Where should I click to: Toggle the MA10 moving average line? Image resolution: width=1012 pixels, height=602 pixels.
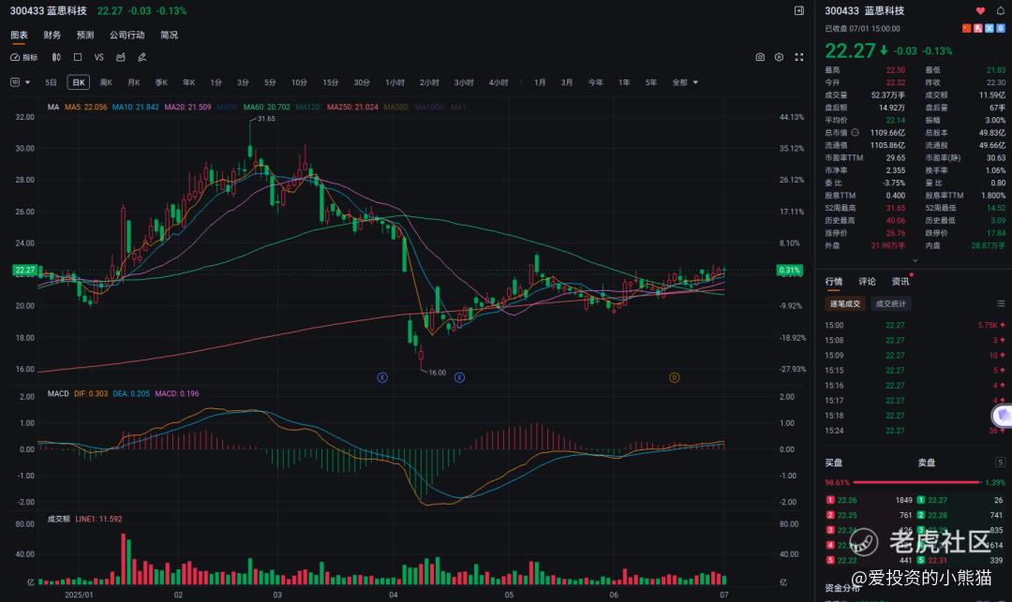[136, 107]
